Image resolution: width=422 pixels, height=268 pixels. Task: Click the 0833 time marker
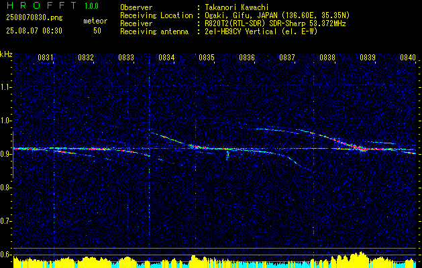pos(126,57)
